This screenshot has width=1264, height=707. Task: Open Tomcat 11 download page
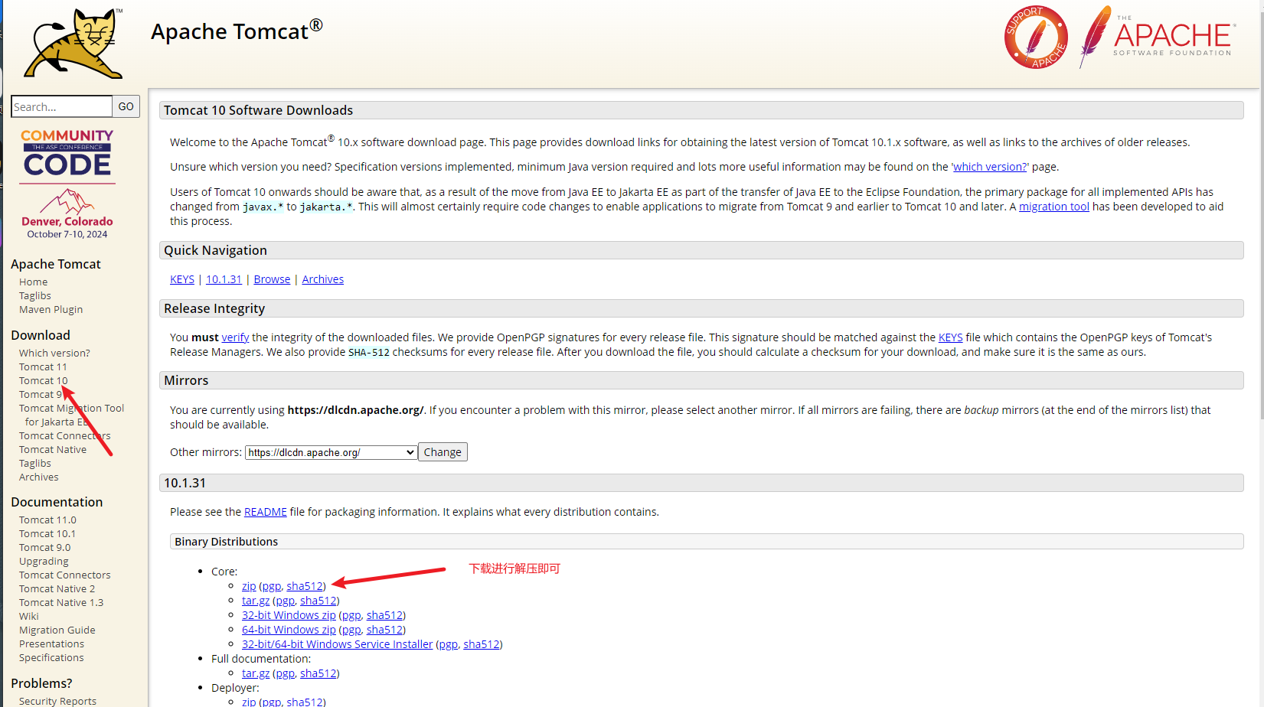pyautogui.click(x=43, y=367)
